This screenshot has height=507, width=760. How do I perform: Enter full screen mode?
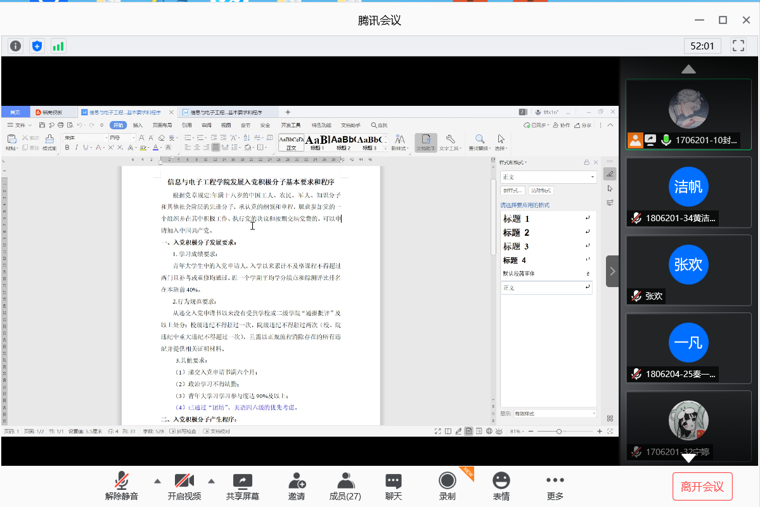[x=738, y=46]
